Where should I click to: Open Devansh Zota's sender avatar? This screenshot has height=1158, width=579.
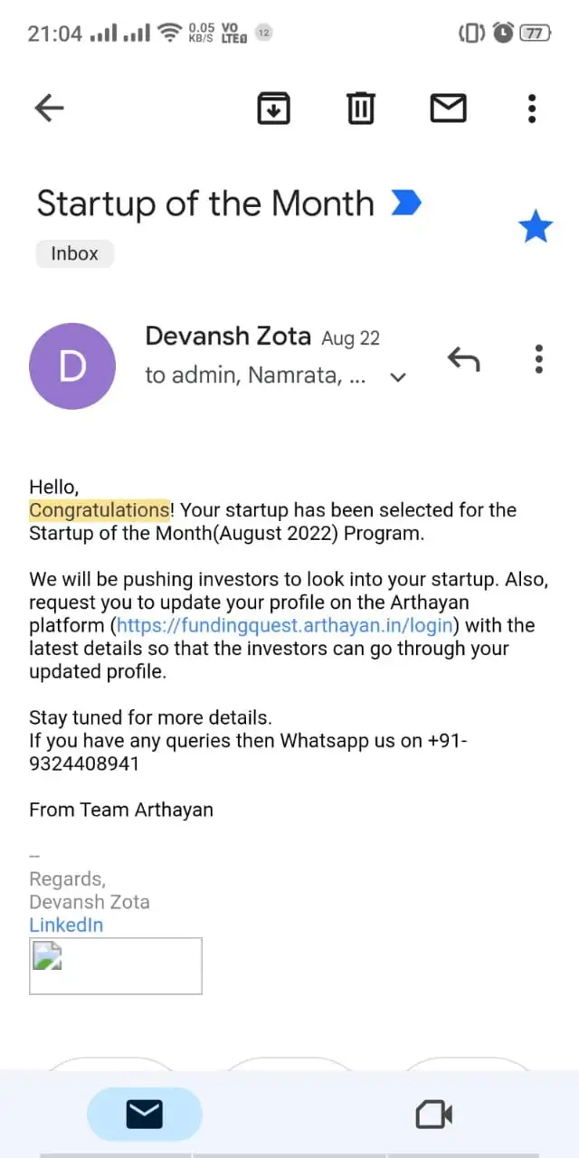[x=72, y=366]
